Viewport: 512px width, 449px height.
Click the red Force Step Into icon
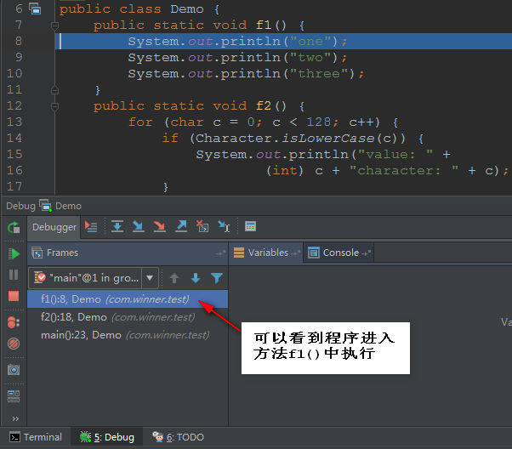[160, 226]
